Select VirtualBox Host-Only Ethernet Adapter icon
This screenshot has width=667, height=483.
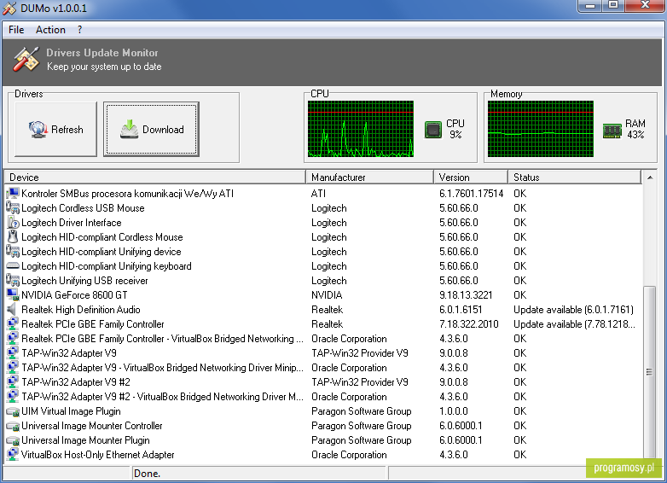click(13, 454)
